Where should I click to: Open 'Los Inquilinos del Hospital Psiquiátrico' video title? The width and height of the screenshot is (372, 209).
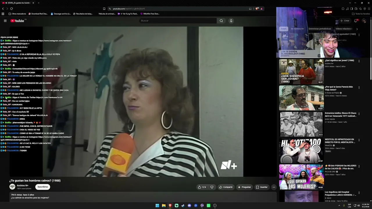click(x=340, y=193)
